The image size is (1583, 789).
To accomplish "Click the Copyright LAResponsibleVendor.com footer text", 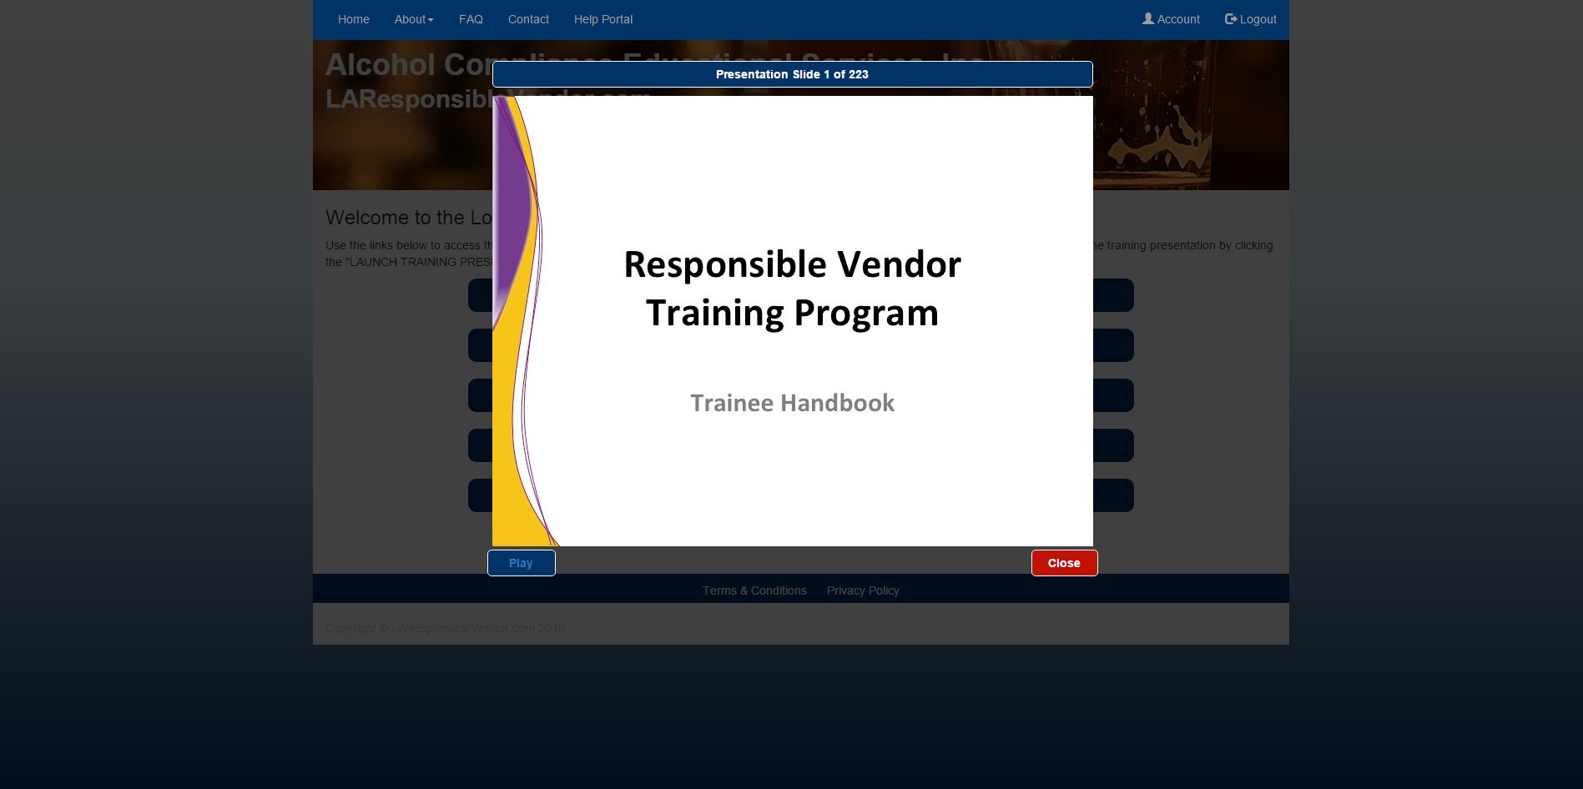I will coord(444,628).
